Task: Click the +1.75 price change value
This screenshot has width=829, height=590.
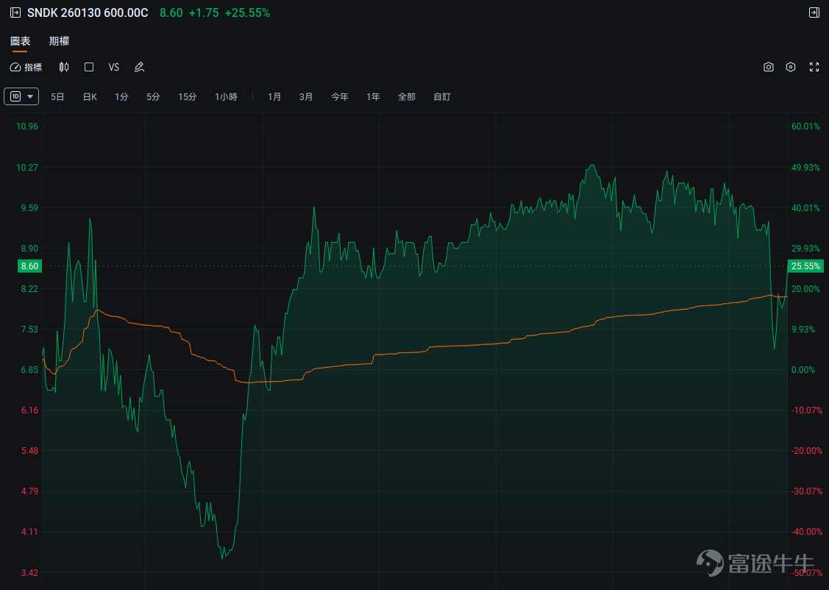Action: [x=204, y=13]
